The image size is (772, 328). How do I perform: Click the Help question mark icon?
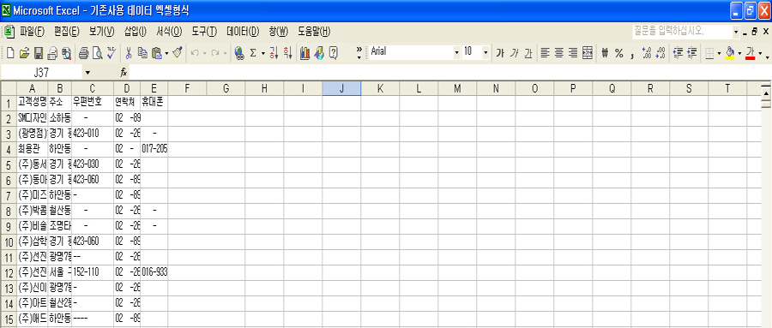(x=334, y=52)
